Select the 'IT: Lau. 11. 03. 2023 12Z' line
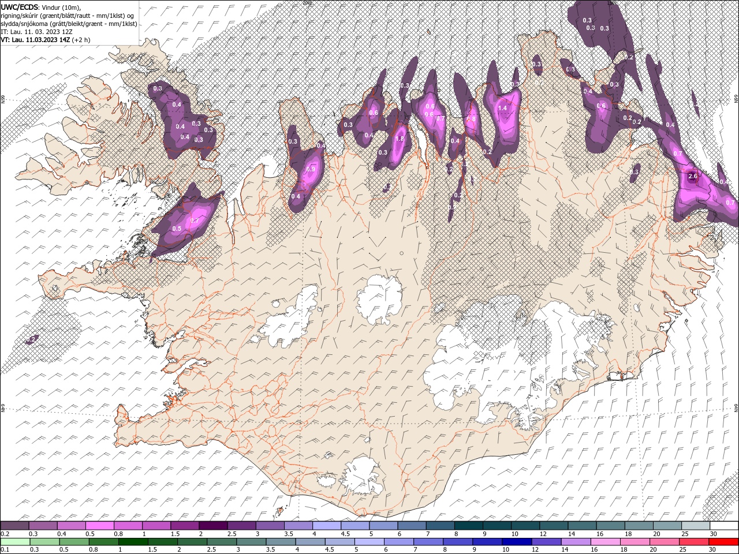739x554 pixels. 36,32
